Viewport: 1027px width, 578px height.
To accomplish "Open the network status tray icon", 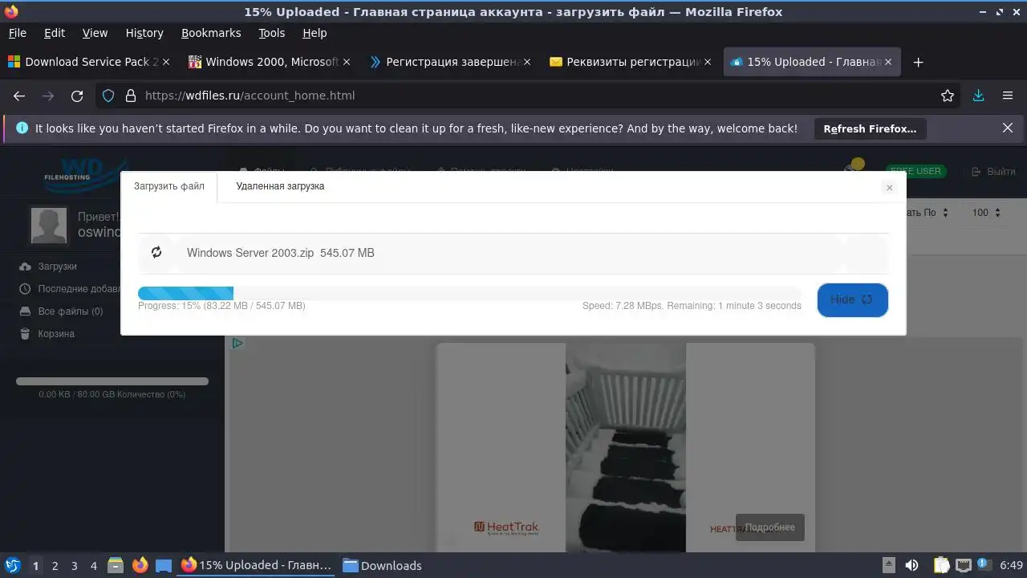I will pos(963,565).
